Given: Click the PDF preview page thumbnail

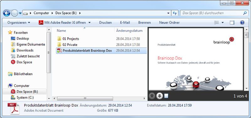Looking at the screenshot, I should 195,59.
